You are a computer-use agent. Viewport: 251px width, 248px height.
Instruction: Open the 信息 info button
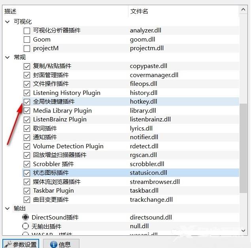[61, 244]
